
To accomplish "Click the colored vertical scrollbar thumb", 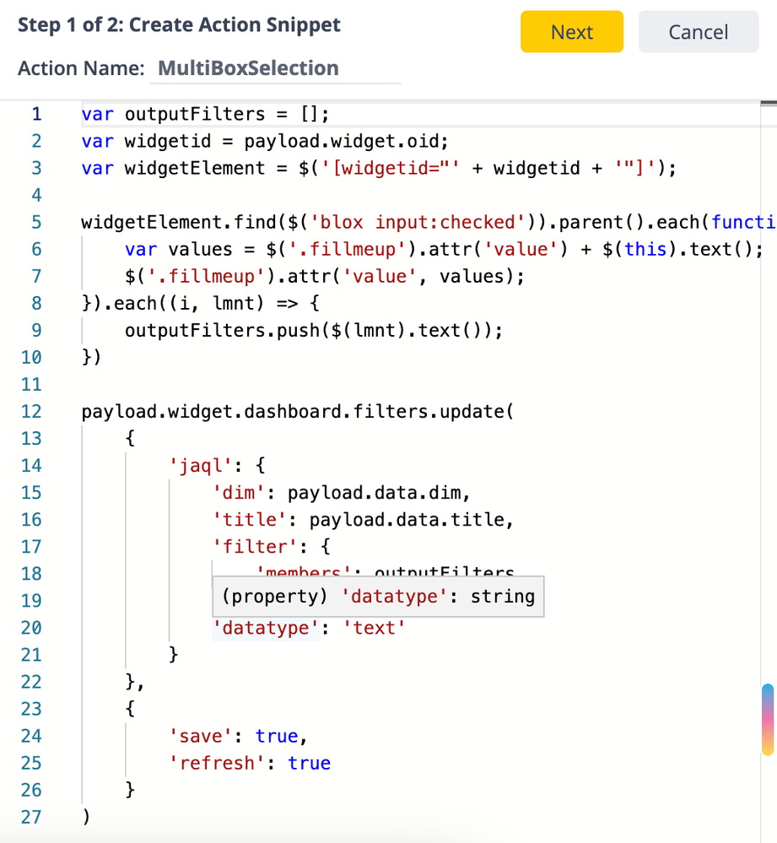I will (x=767, y=719).
